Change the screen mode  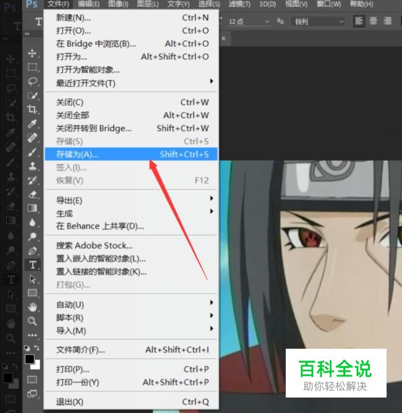coord(32,394)
